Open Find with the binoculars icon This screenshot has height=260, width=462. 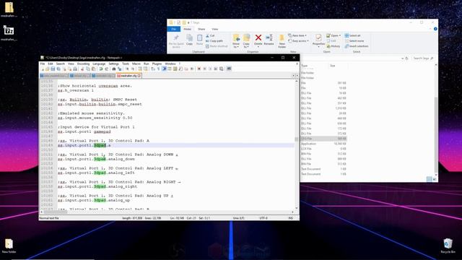(x=114, y=69)
